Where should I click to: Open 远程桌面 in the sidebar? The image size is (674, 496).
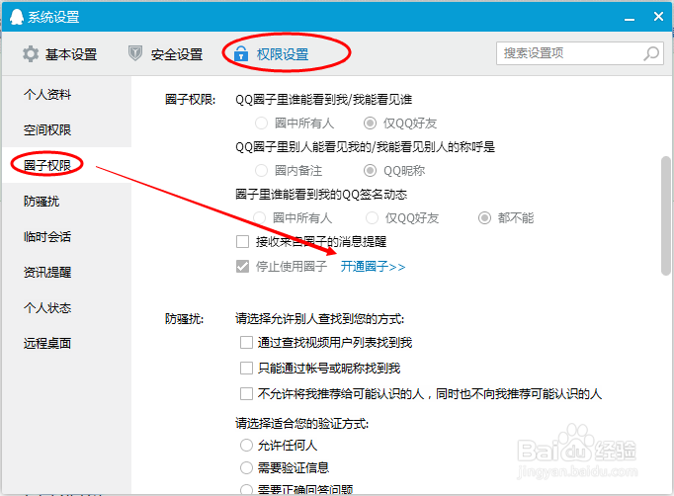[47, 344]
